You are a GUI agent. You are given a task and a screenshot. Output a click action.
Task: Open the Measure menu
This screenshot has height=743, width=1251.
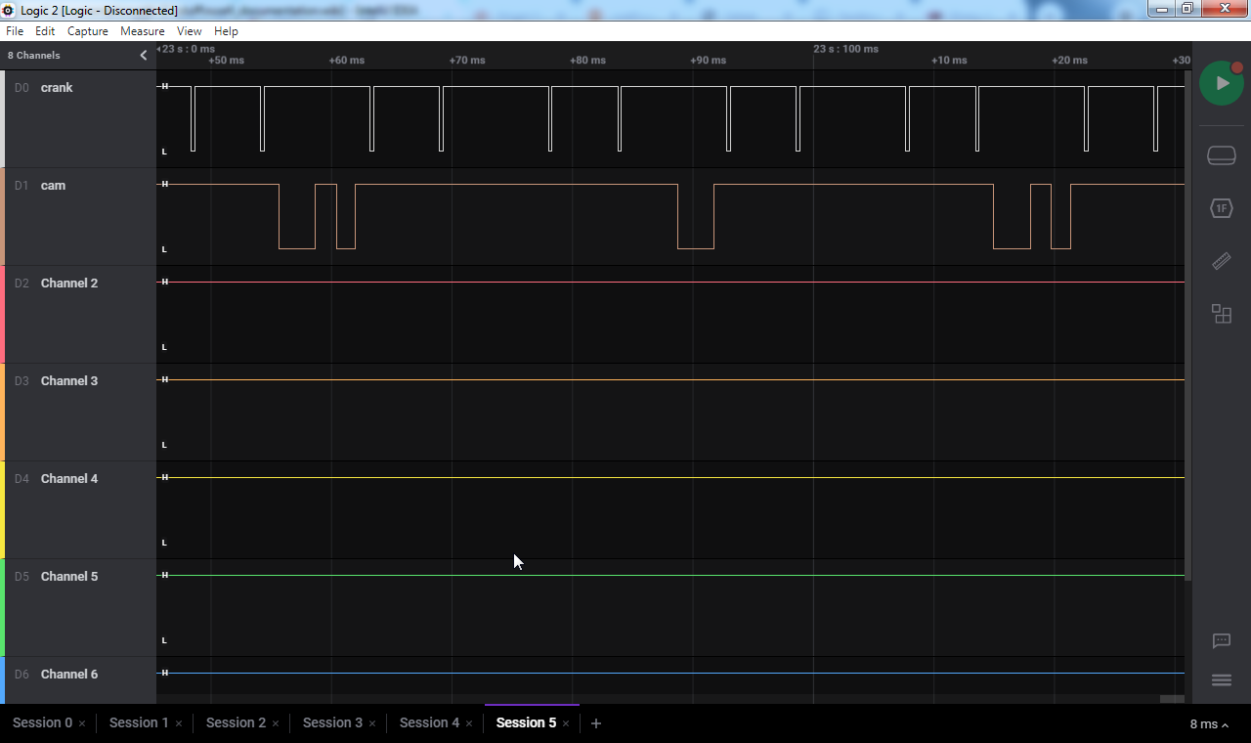pyautogui.click(x=143, y=31)
